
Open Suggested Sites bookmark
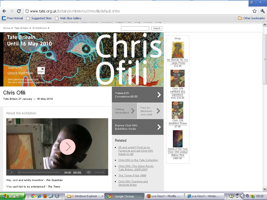coord(39,18)
